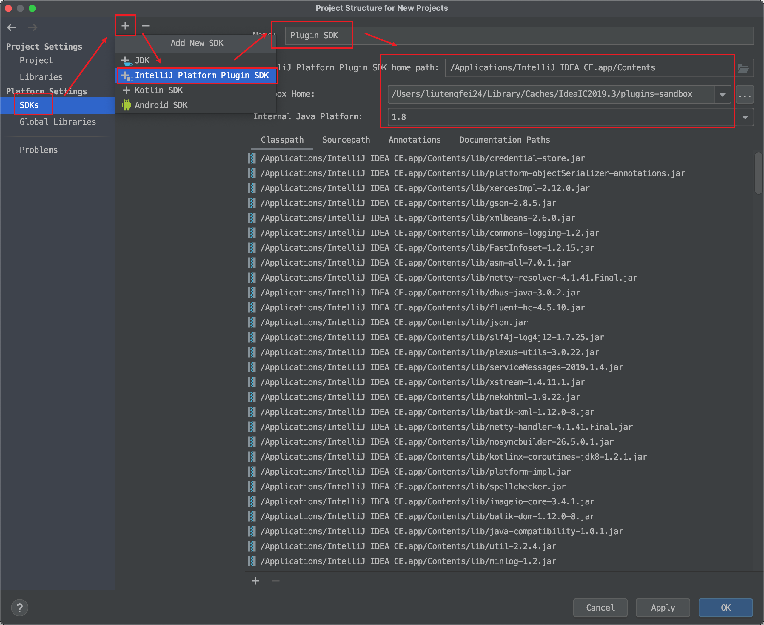Expand Sandbox Home path dropdown arrow
The height and width of the screenshot is (625, 764).
pos(722,94)
